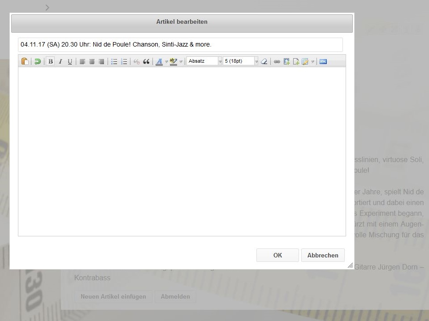
Task: Click the OK button
Action: click(x=277, y=255)
